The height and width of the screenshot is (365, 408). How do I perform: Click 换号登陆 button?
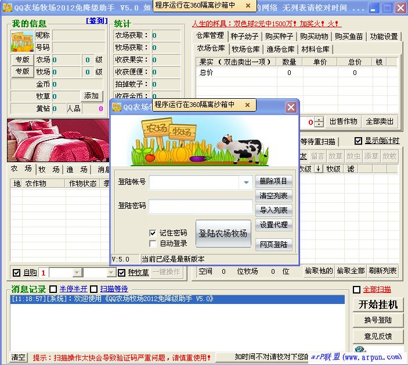(378, 320)
